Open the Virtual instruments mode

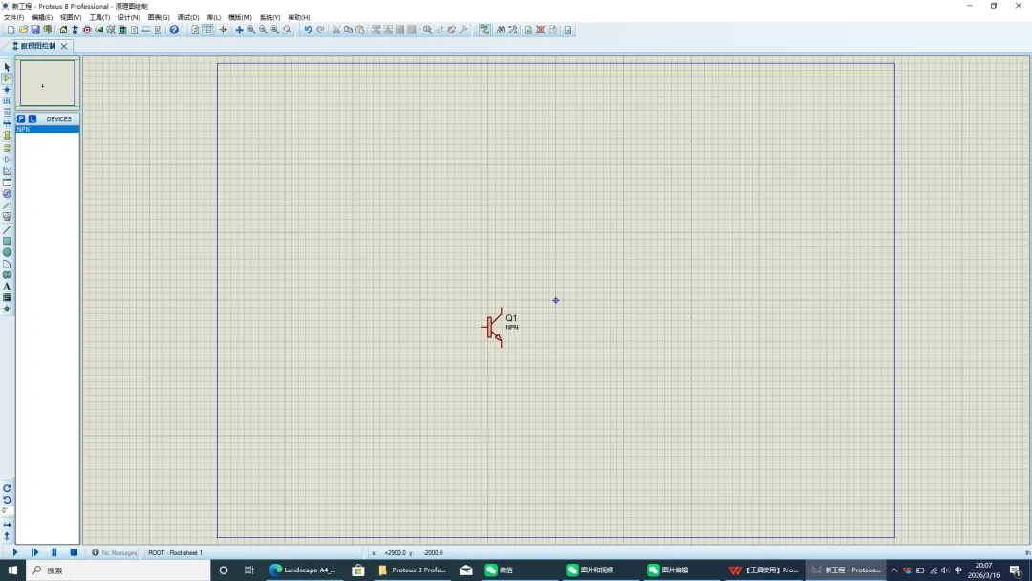click(x=8, y=217)
